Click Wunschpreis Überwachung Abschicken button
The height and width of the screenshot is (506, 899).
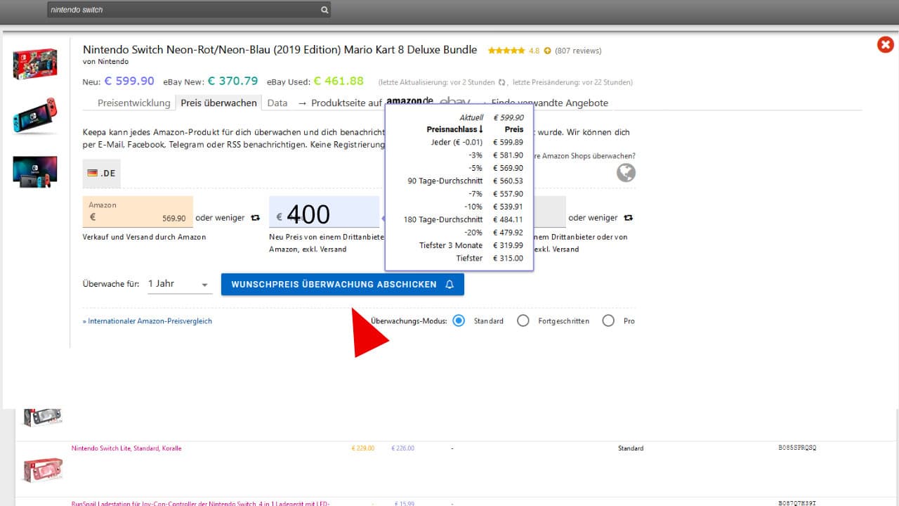tap(342, 285)
